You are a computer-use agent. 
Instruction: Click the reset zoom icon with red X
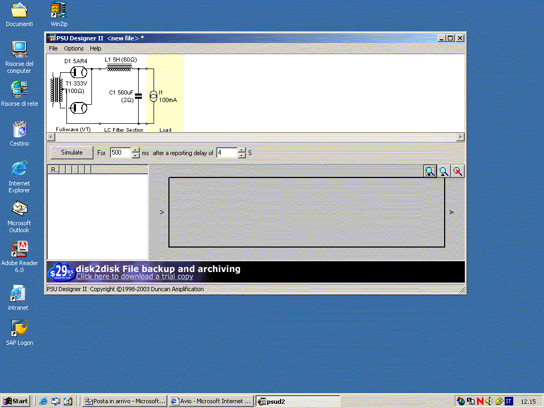[457, 172]
